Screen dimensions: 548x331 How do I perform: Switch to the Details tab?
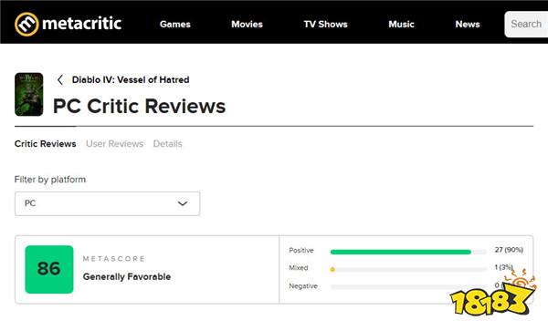coord(167,144)
